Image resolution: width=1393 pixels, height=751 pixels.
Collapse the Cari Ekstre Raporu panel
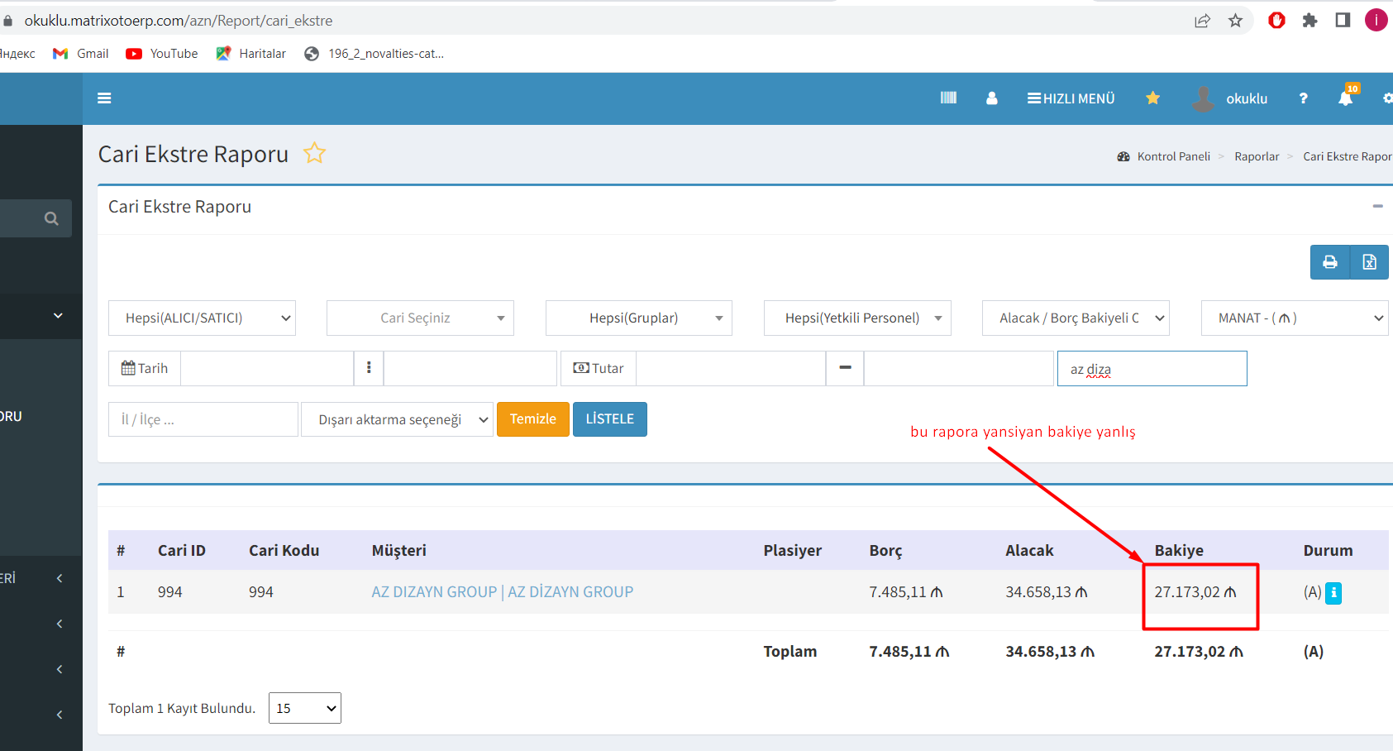pyautogui.click(x=1377, y=207)
